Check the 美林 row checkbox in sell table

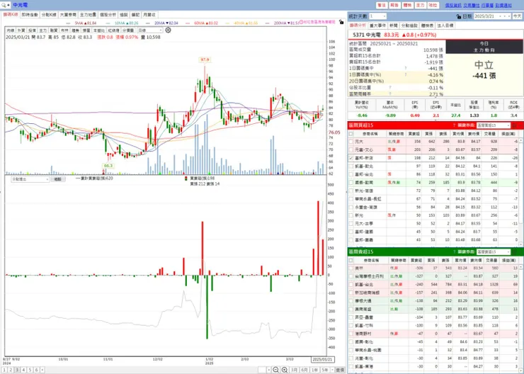pyautogui.click(x=351, y=268)
